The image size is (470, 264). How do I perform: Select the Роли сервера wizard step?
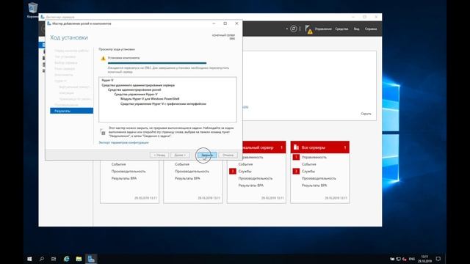65,69
